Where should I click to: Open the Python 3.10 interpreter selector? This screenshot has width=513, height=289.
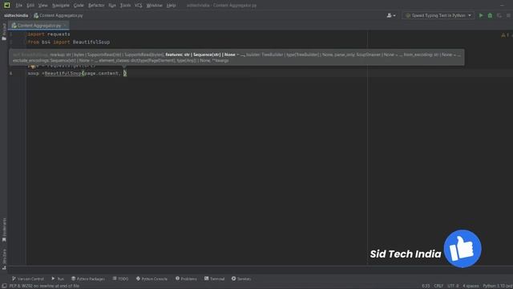pyautogui.click(x=498, y=286)
